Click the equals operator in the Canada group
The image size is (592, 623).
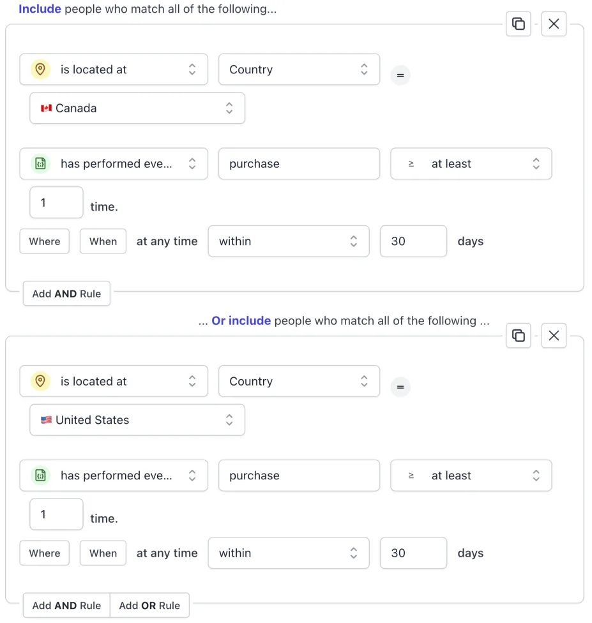(400, 75)
